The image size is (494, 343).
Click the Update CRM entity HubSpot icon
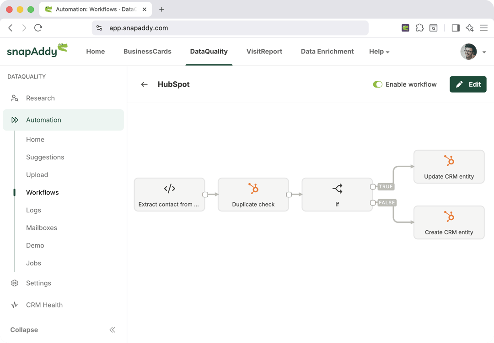(449, 161)
